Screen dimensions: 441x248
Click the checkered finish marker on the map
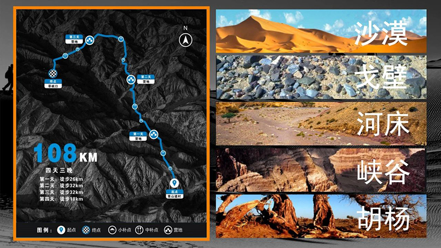click(x=53, y=73)
